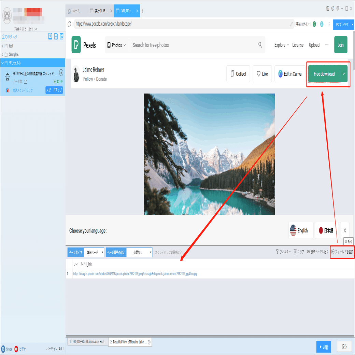
Task: Open a new tab with the plus icon
Action: 142,11
